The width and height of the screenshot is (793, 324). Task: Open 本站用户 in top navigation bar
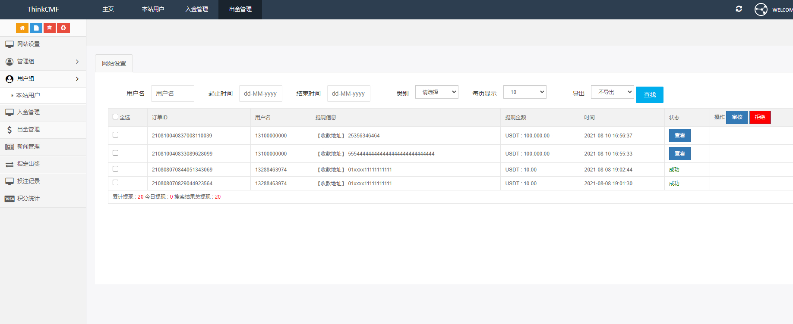[153, 9]
